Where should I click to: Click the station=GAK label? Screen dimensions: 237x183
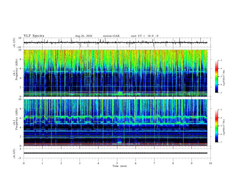pos(111,36)
